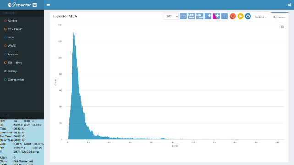Image resolution: width=294 pixels, height=165 pixels.
Task: Stop acquisition with the red circle button
Action: (233, 16)
